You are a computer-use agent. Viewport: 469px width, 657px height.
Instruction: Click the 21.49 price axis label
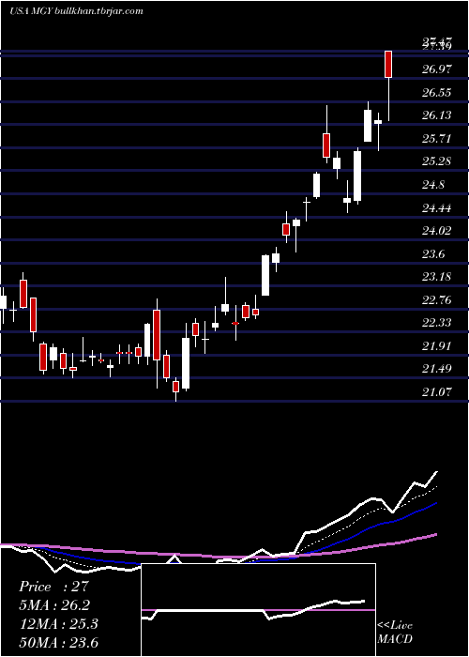click(x=437, y=369)
